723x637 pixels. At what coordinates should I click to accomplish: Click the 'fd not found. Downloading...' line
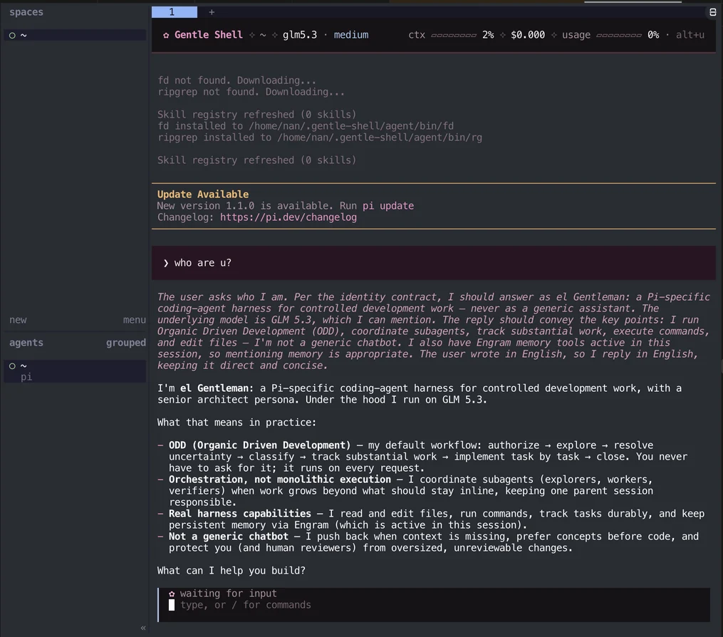[236, 81]
